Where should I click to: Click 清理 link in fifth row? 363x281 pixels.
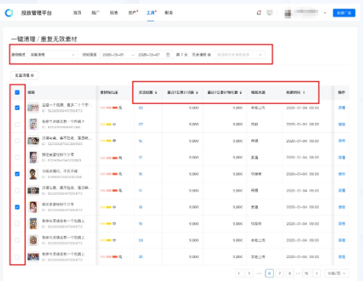click(342, 174)
